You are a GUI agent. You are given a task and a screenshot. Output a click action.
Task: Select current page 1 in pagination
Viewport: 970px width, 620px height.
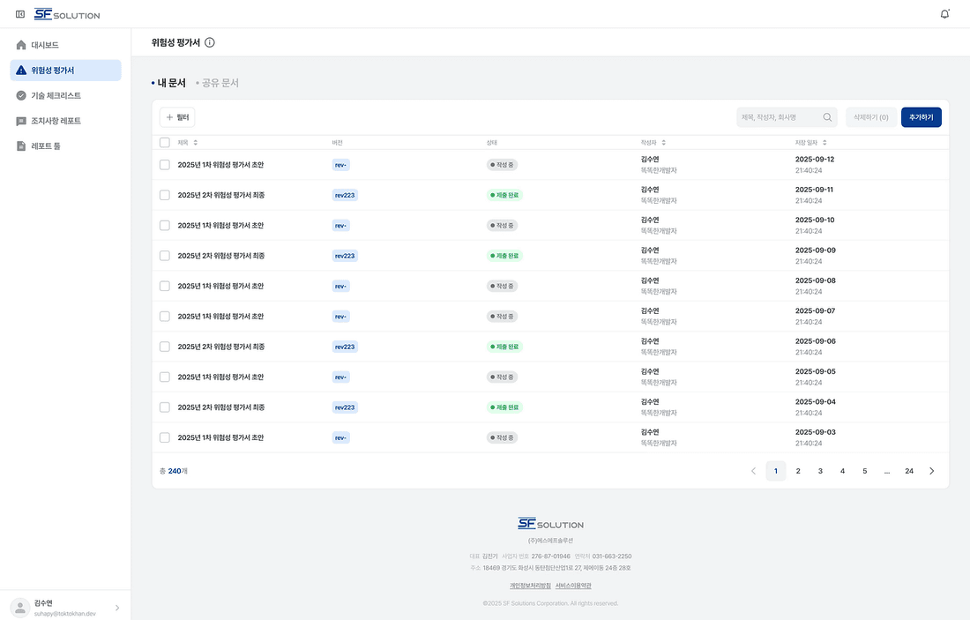click(x=776, y=471)
